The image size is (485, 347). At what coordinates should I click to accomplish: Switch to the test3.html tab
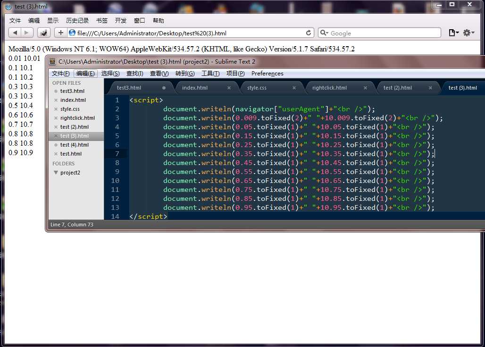[129, 88]
